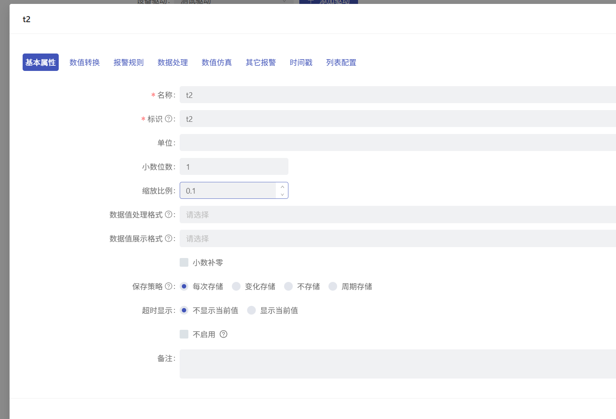The image size is (616, 419).
Task: Tick the 不启用 checkbox
Action: [x=184, y=334]
